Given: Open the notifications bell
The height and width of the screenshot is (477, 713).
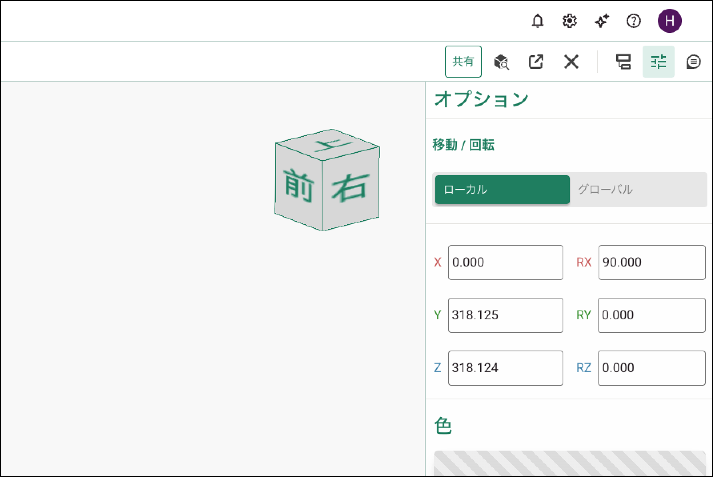Looking at the screenshot, I should pyautogui.click(x=537, y=21).
